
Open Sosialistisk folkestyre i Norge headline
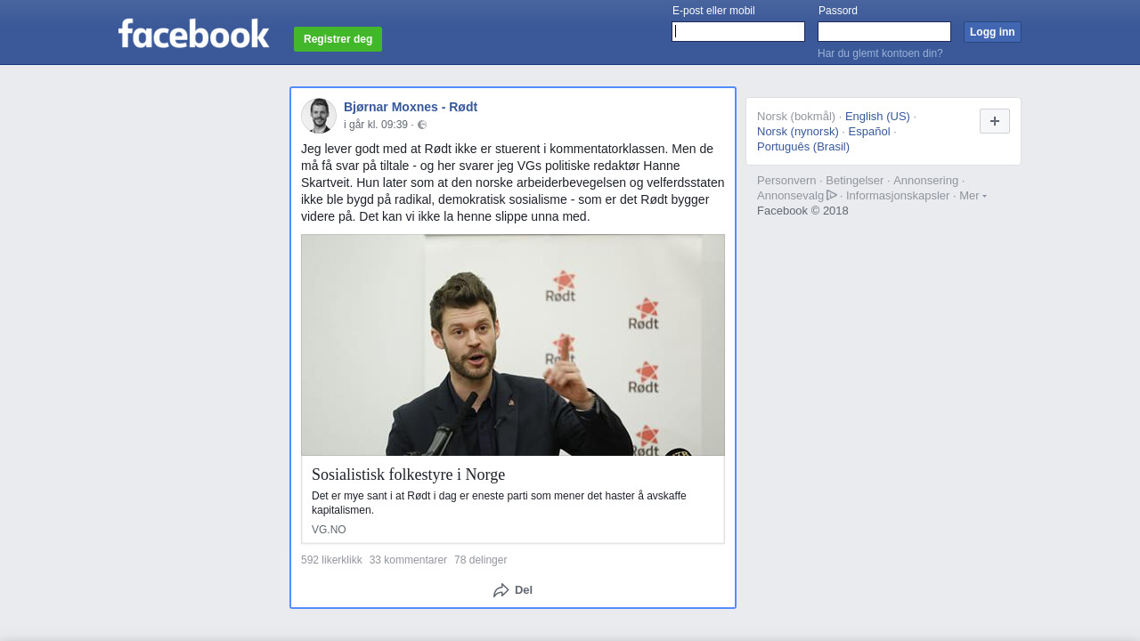tap(408, 475)
